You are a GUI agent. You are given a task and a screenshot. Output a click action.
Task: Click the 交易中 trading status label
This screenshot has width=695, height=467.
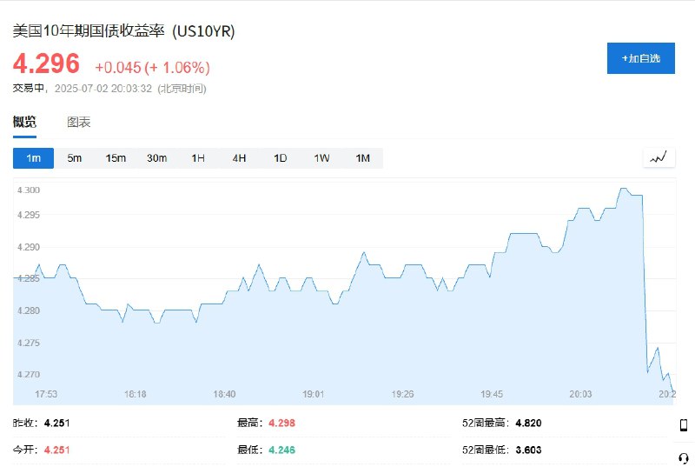pyautogui.click(x=28, y=88)
